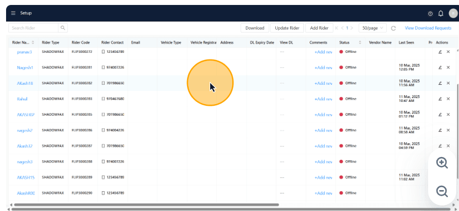Add new comment for Nagesh1
This screenshot has width=459, height=211.
click(323, 68)
